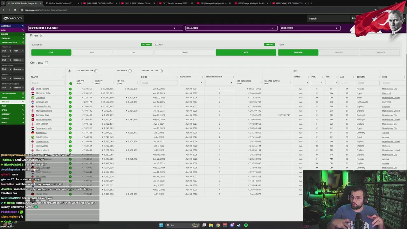Click the Capology logo
This screenshot has height=229, width=407.
tap(13, 18)
